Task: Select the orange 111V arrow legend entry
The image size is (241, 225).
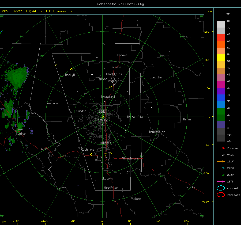Action: [x=221, y=161]
